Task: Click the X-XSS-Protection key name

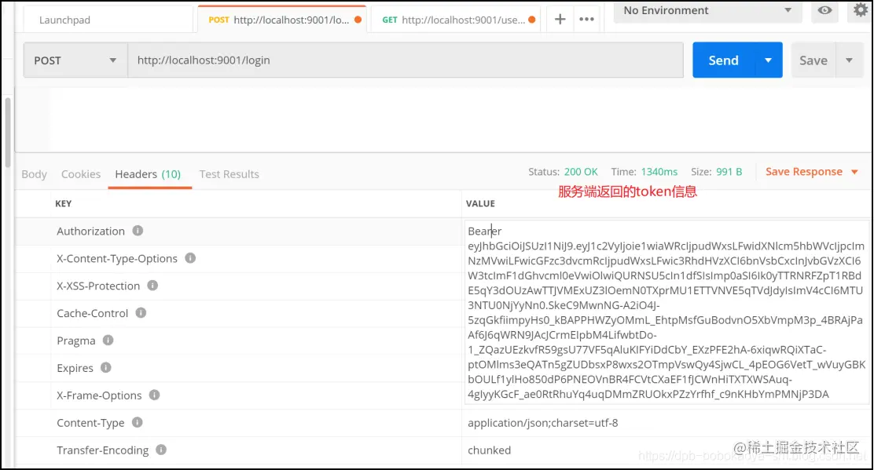Action: (x=98, y=286)
